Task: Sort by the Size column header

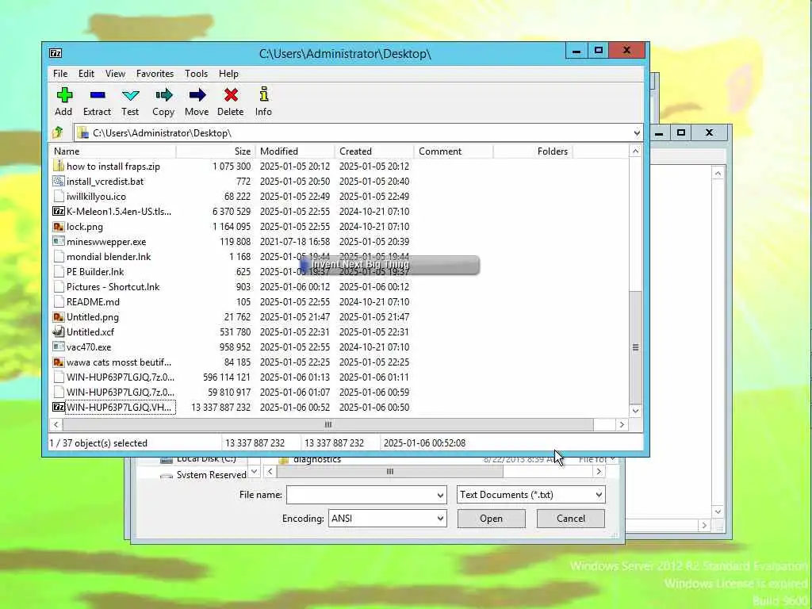Action: pos(216,151)
